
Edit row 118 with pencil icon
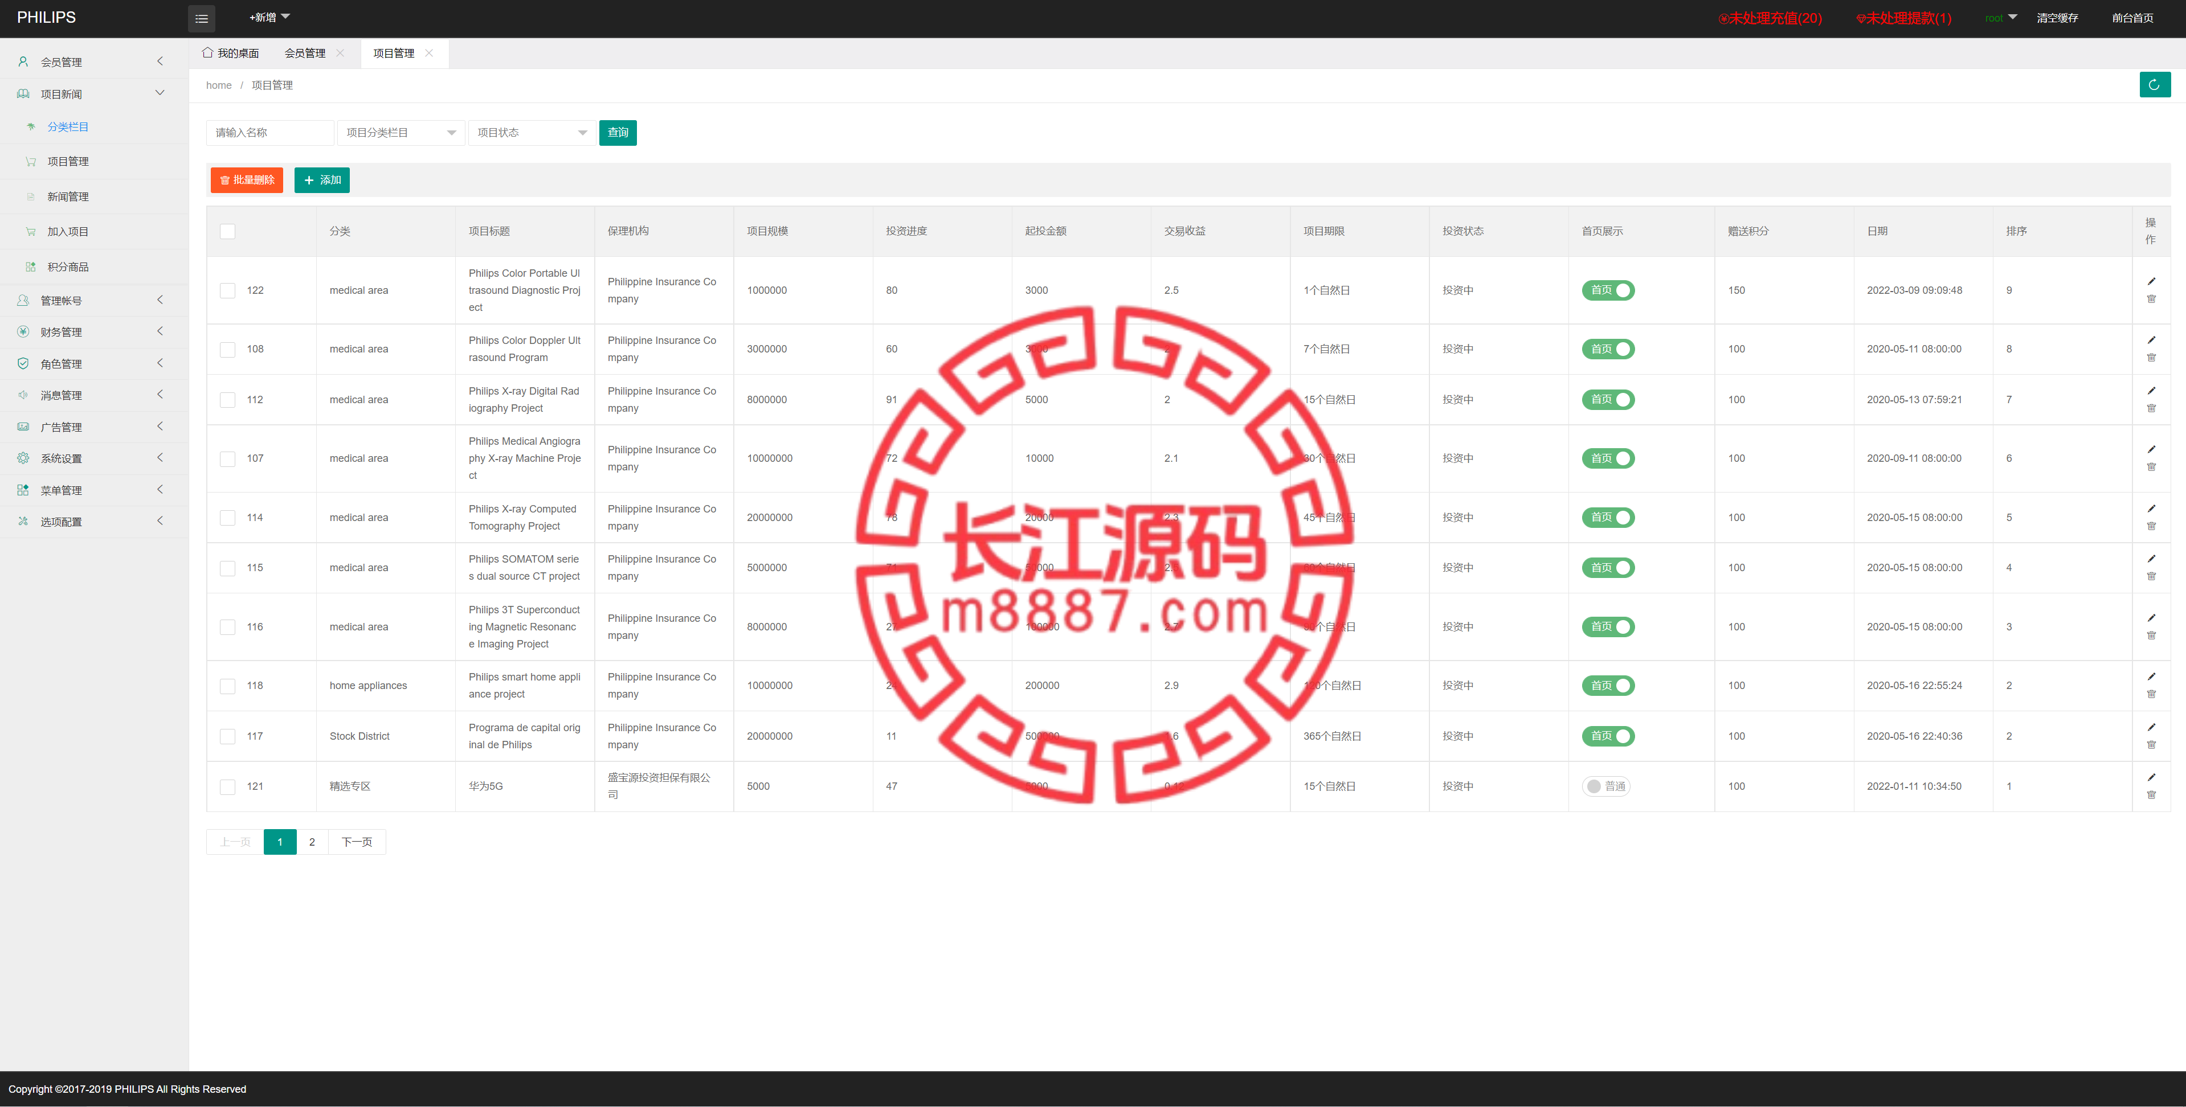[x=2150, y=676]
